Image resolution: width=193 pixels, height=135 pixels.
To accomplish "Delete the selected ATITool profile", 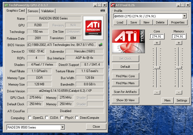I will 160,22.
